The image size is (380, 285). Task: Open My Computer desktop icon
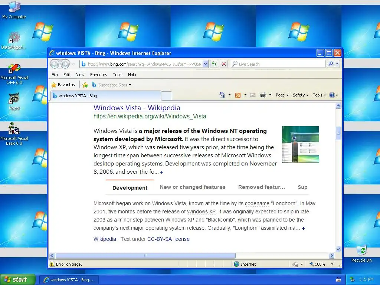tap(14, 10)
